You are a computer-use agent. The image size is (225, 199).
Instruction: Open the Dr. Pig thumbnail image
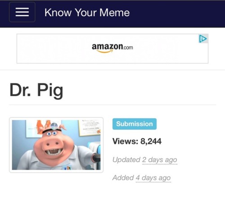coord(56,145)
